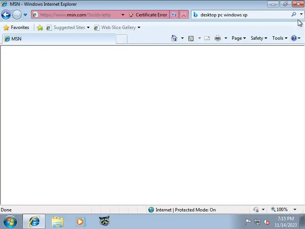This screenshot has height=229, width=305.
Task: Stop loading with the red X icon
Action: click(184, 15)
